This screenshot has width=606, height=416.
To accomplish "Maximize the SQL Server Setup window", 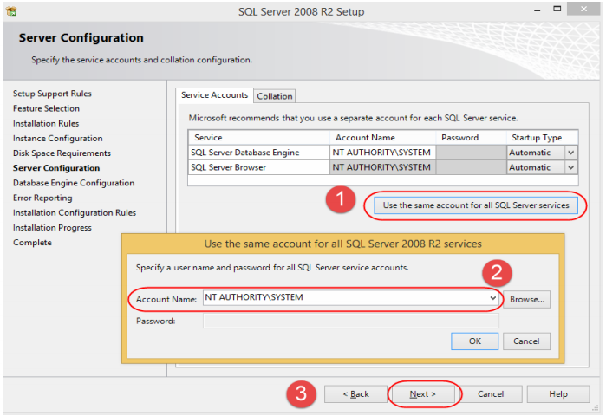I will 557,9.
